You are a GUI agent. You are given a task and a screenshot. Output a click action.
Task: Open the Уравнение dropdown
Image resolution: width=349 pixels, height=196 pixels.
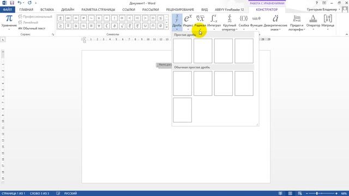[9, 22]
